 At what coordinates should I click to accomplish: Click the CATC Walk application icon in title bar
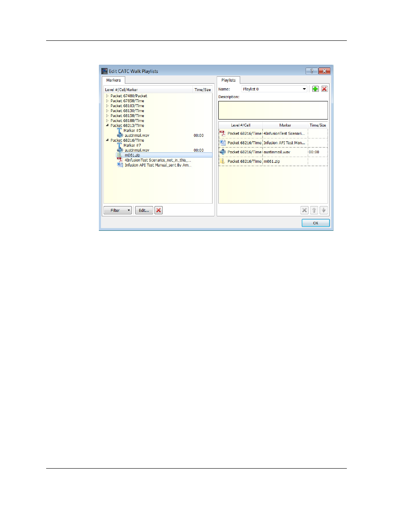(105, 71)
